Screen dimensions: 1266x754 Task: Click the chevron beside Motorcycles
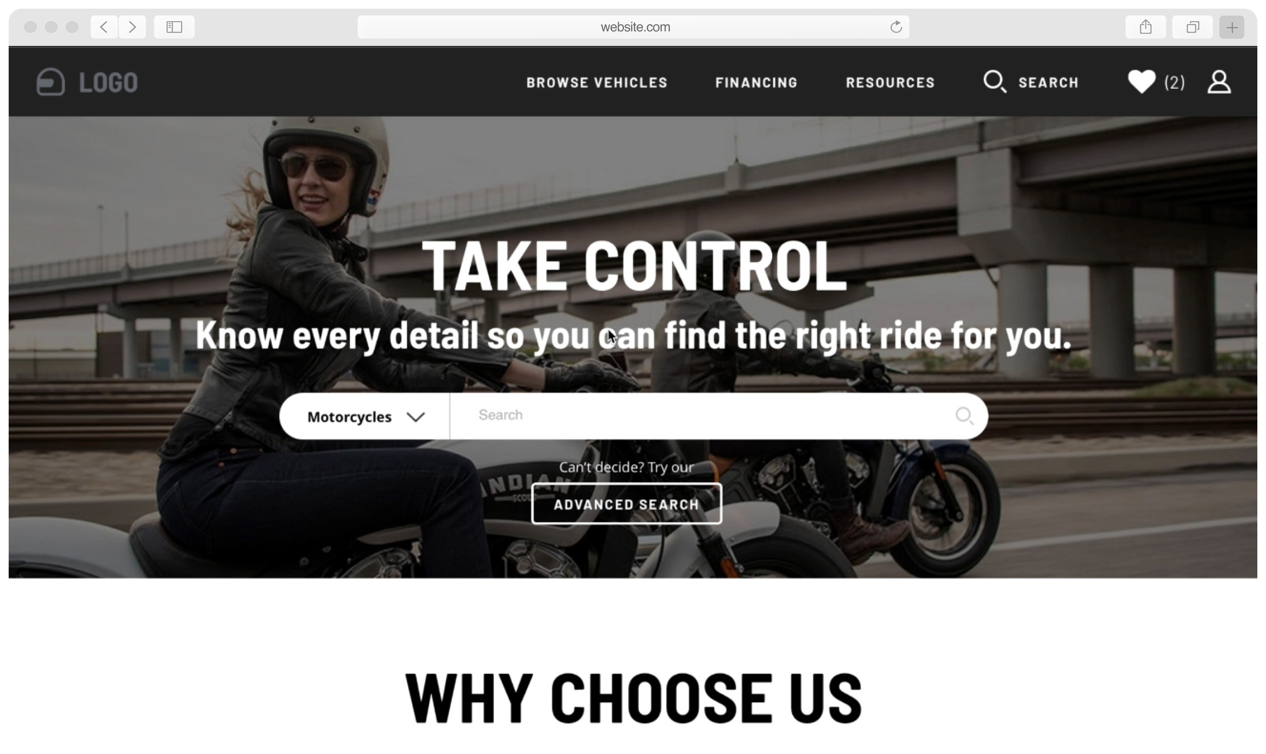click(416, 417)
